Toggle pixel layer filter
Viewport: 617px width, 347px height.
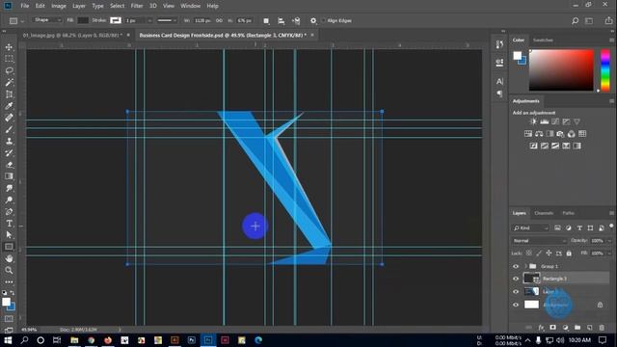click(557, 227)
